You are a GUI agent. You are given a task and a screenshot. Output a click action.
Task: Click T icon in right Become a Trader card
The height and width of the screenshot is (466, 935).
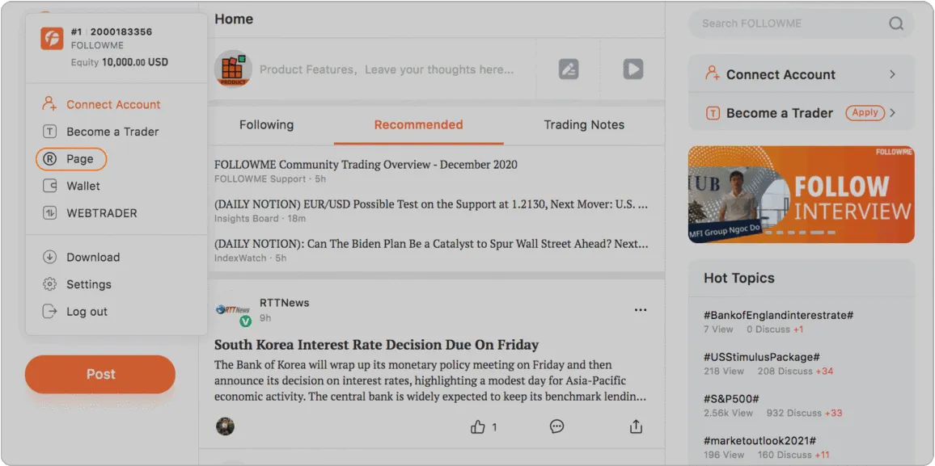pos(713,112)
